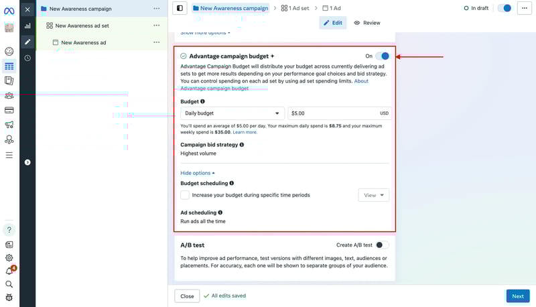
Task: Open the Account overview gauge icon
Action: click(9, 52)
